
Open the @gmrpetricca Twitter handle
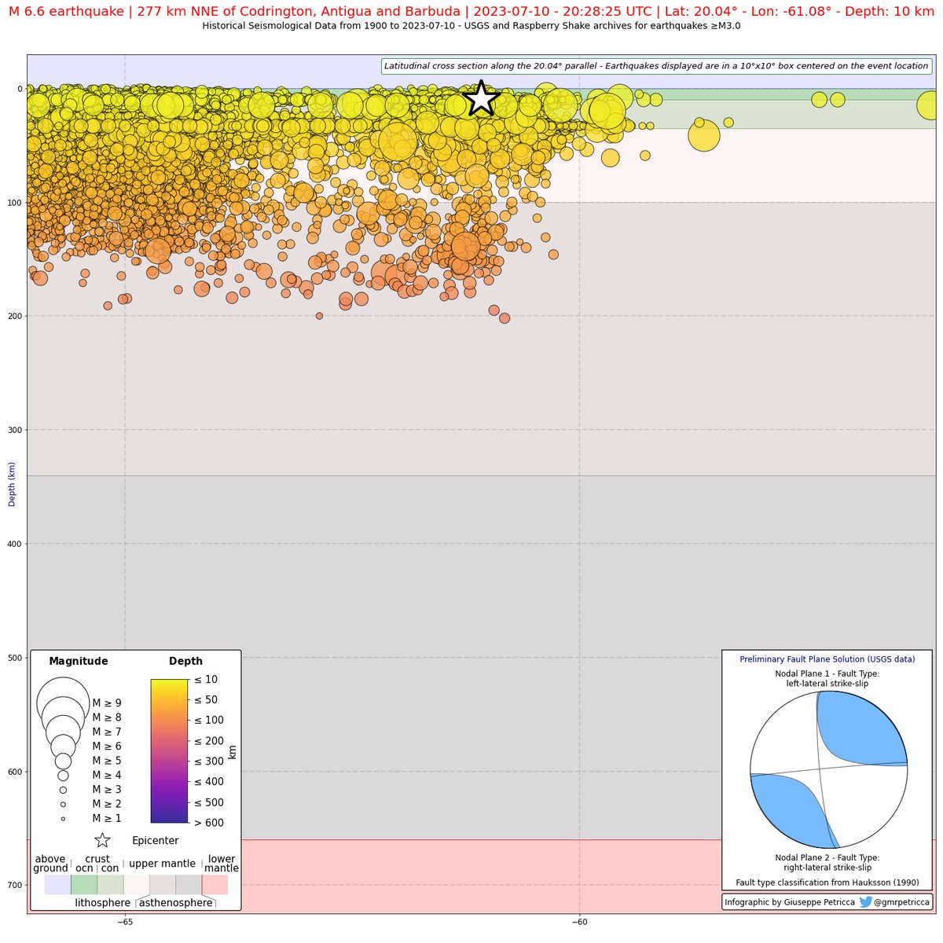pos(901,902)
